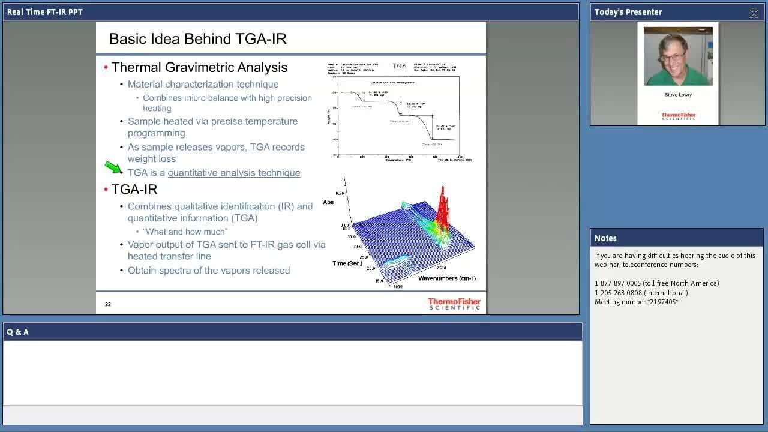Screen dimensions: 768x432
Task: Click the Thermo Fisher logo on the slide
Action: pyautogui.click(x=454, y=304)
